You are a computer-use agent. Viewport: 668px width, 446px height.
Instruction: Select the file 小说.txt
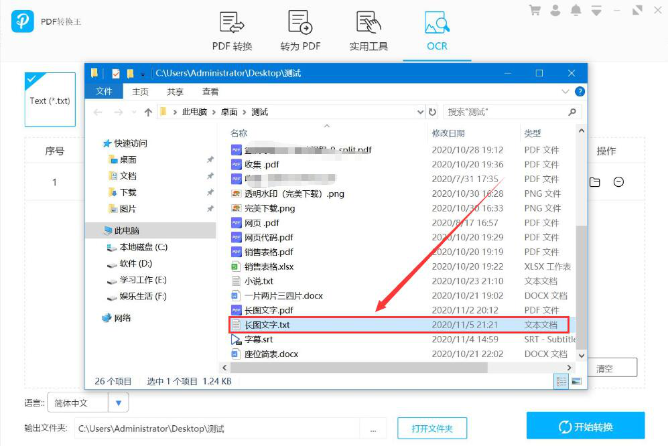coord(259,281)
